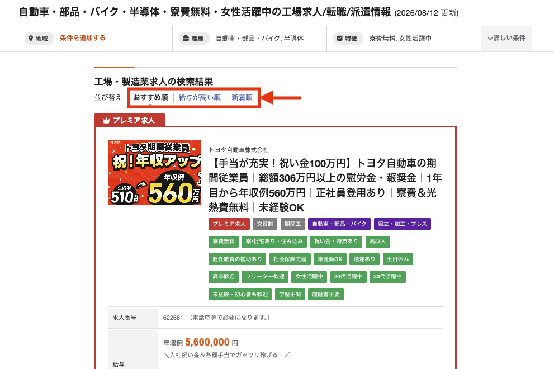Click purple 組立・加工・プレス tag
This screenshot has height=369, width=554.
click(x=402, y=224)
